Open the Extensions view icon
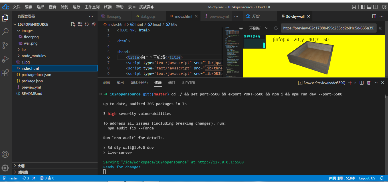388x182 pixels. (5, 73)
